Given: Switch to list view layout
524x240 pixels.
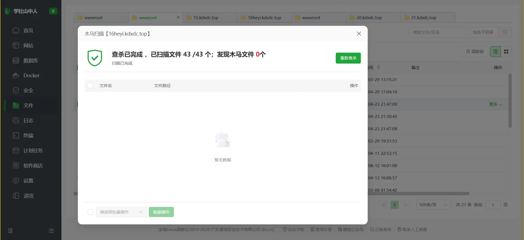Looking at the screenshot, I should click(x=495, y=52).
